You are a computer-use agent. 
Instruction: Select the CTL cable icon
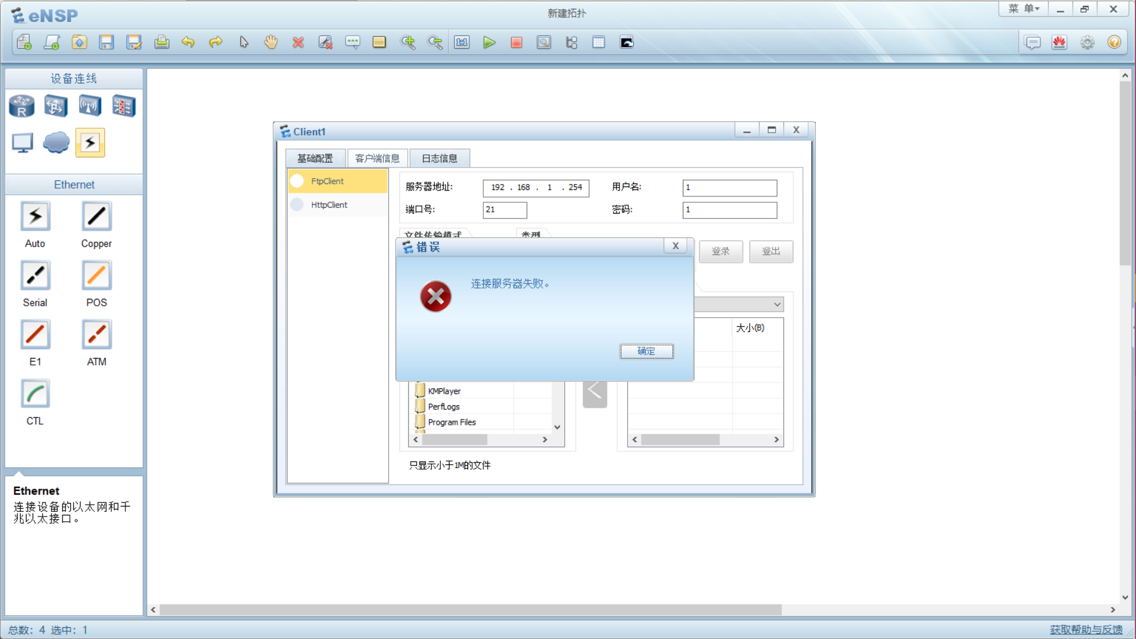(35, 395)
